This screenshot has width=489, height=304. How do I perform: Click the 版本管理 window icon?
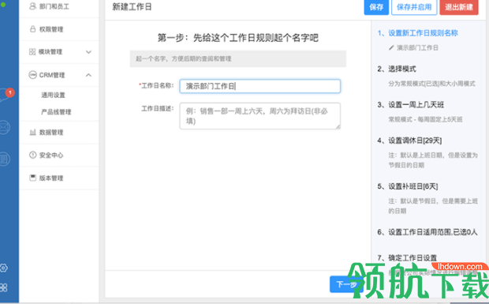coord(33,178)
